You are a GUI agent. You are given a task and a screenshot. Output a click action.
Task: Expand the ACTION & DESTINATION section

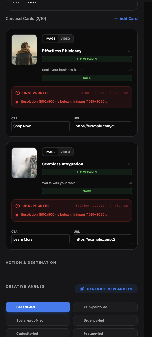tap(31, 263)
